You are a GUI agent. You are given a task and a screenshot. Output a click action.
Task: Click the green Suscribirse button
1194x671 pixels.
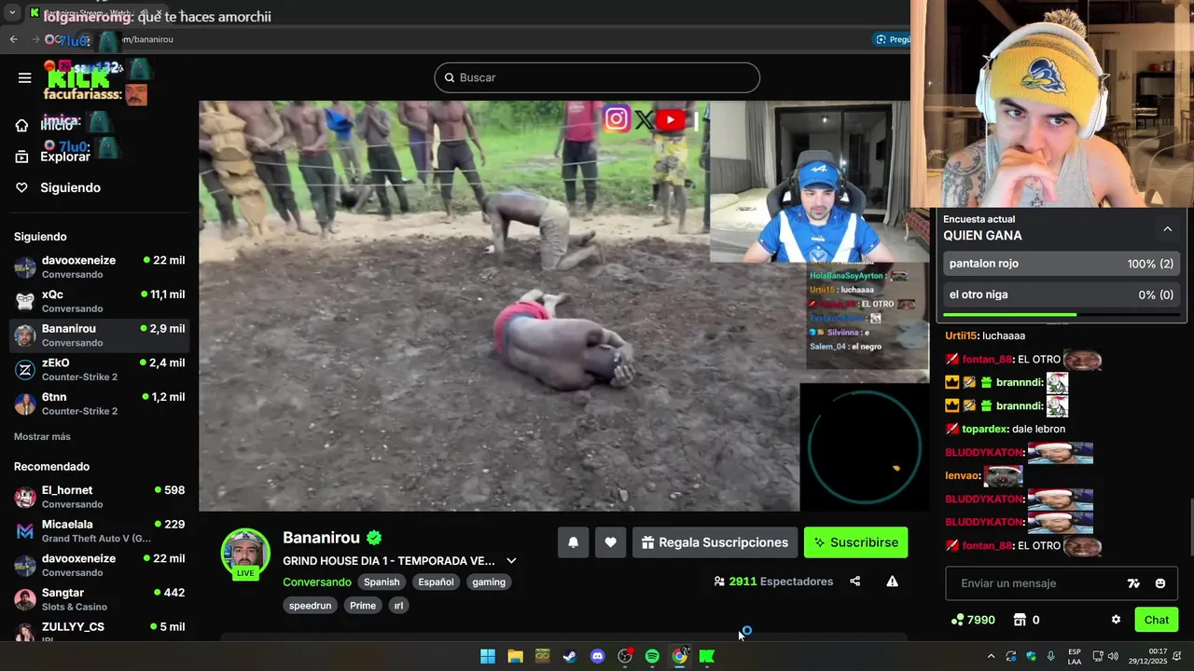[855, 542]
